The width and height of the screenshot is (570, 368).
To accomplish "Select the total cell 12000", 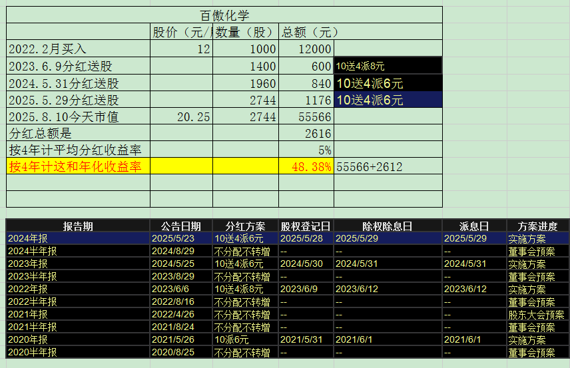I will (x=306, y=49).
